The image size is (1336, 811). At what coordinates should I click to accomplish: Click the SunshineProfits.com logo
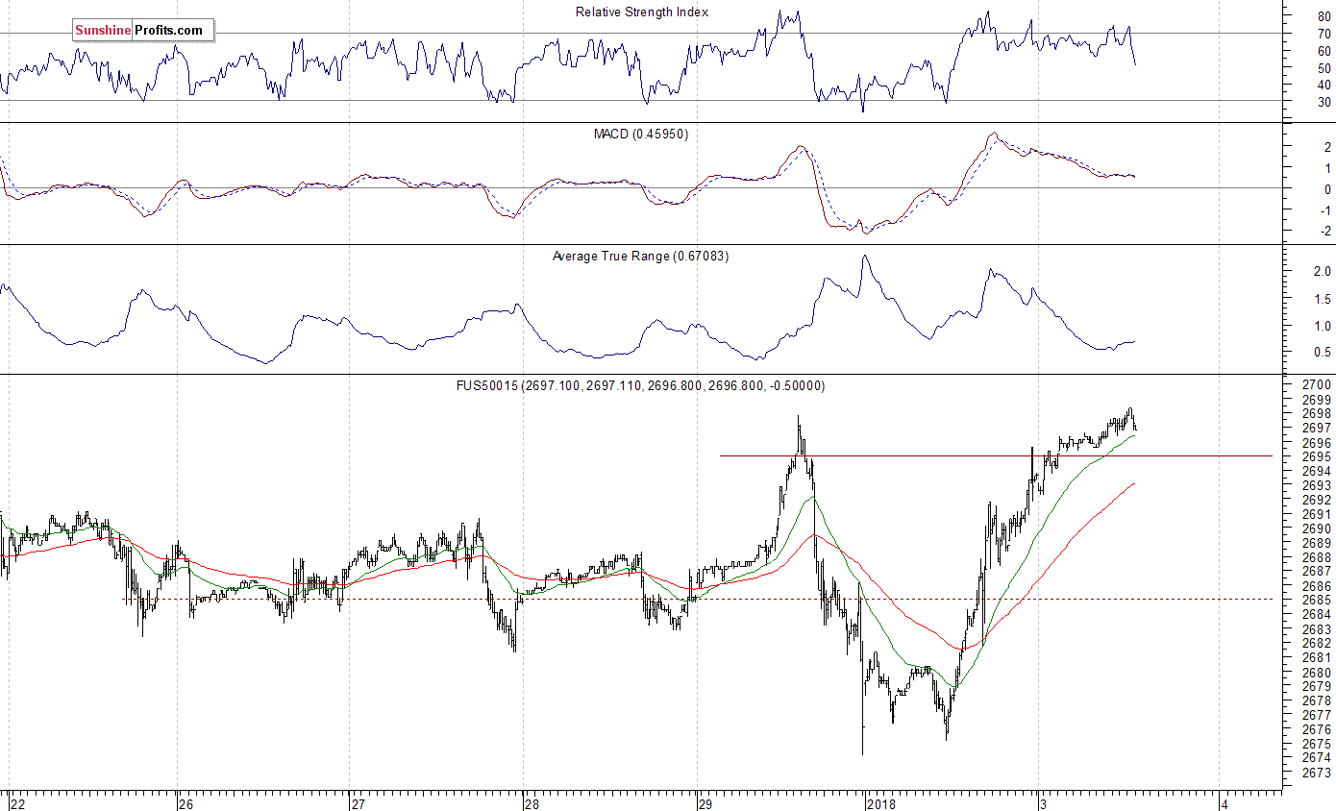pyautogui.click(x=142, y=30)
